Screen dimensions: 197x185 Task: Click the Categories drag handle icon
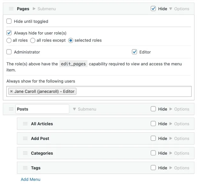25,153
